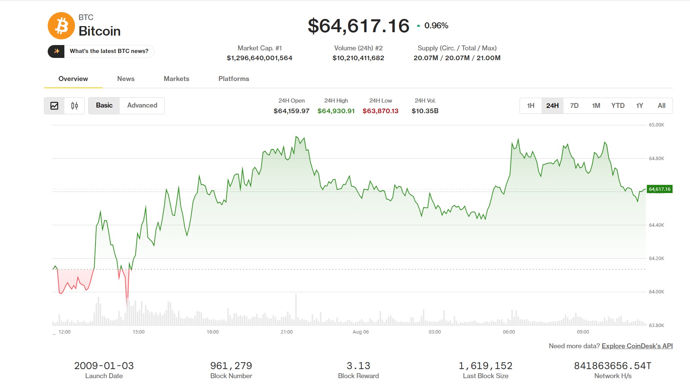
Task: Click the 06:00 time axis label
Action: pyautogui.click(x=509, y=332)
